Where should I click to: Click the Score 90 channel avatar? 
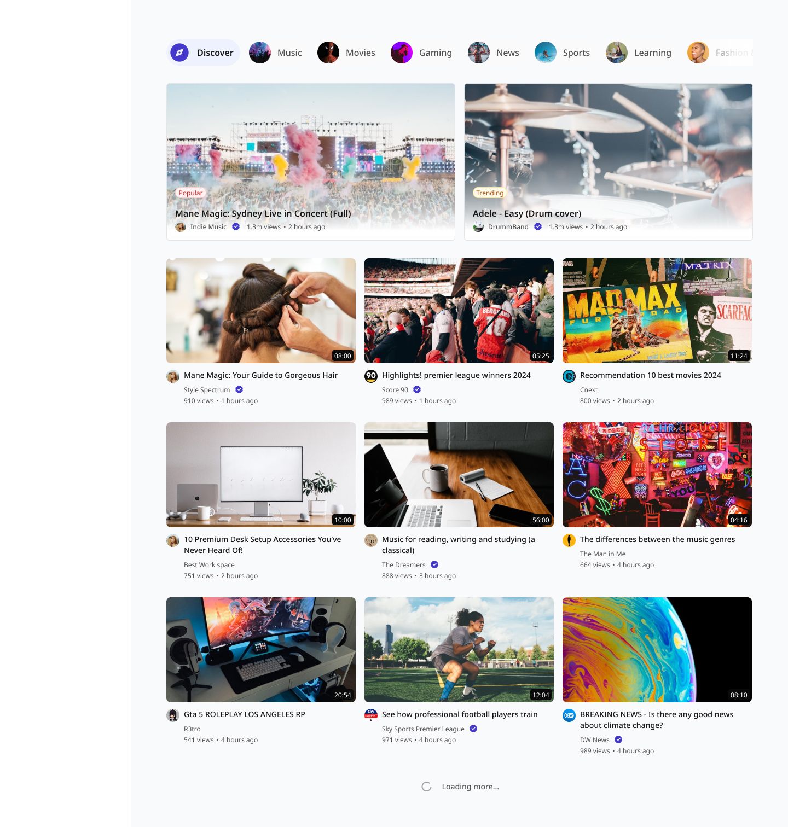coord(371,376)
